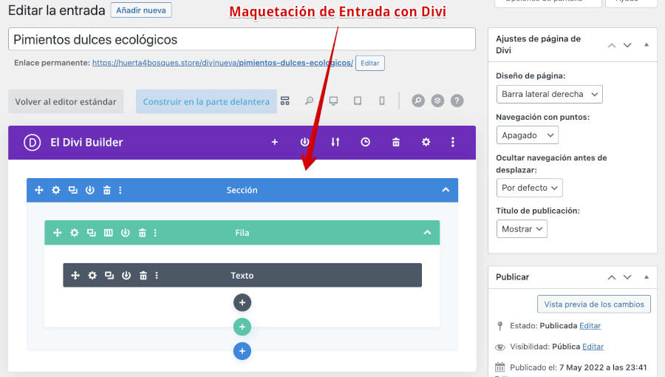This screenshot has width=665, height=377.
Task: Click the move icon on Sección bar
Action: pos(39,190)
